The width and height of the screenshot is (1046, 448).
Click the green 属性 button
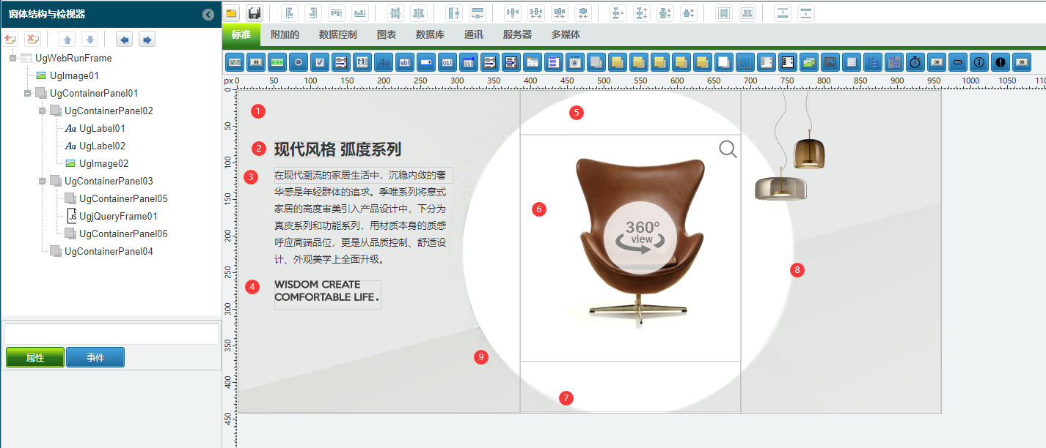point(35,357)
